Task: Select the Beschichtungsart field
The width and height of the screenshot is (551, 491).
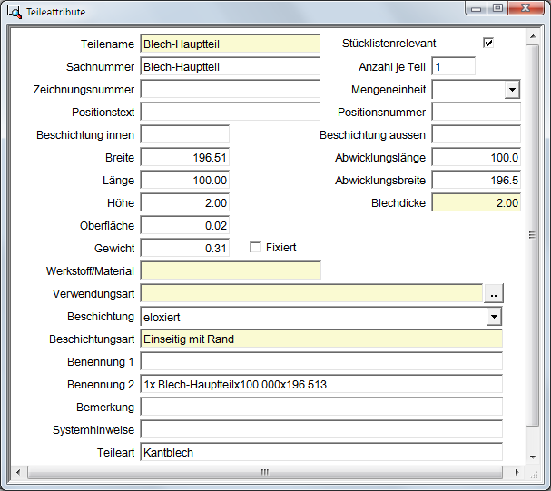Action: (x=320, y=339)
